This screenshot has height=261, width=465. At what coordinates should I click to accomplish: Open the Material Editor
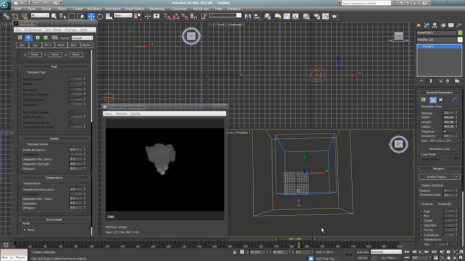click(x=306, y=16)
